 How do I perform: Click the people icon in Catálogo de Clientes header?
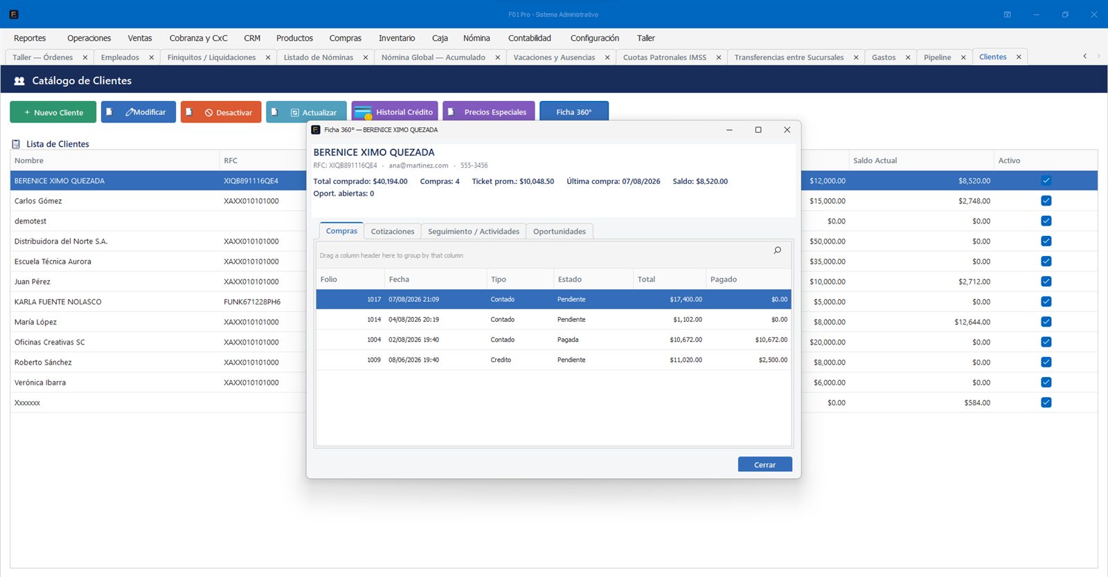(19, 81)
